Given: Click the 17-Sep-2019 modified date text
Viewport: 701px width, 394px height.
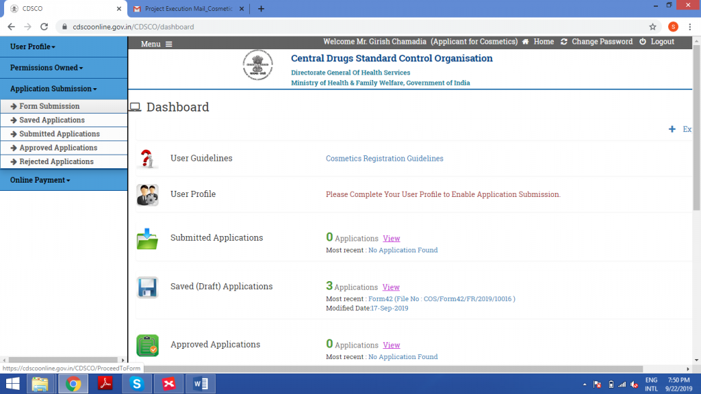Looking at the screenshot, I should tap(390, 308).
